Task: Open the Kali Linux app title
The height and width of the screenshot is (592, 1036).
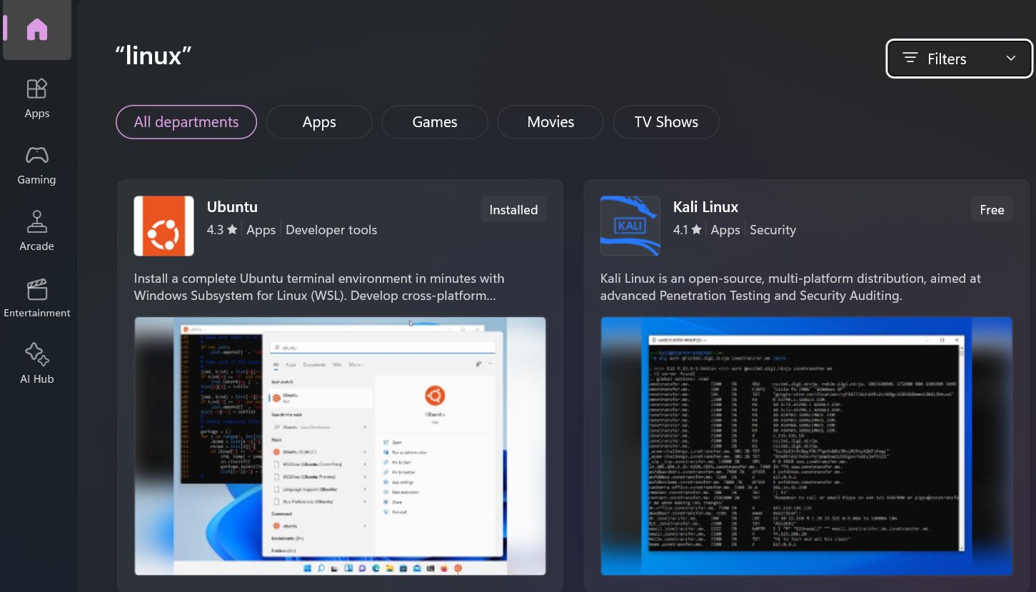Action: coord(705,207)
